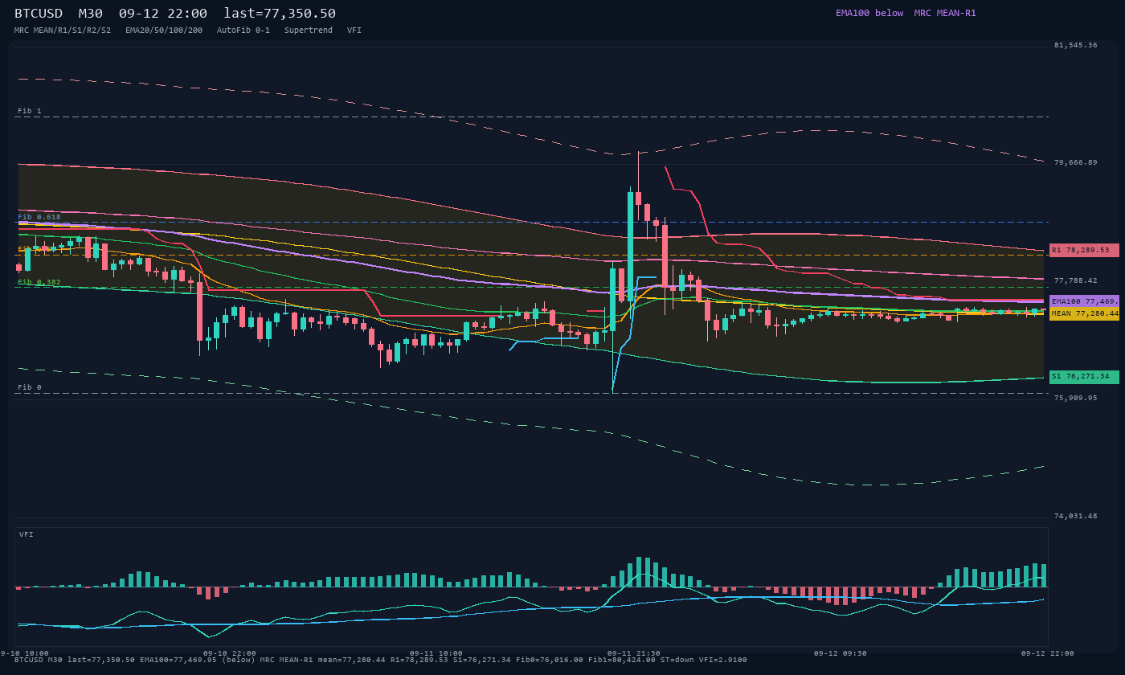Select the 'EMA20/50/100/200' legend entry
Viewport: 1125px width, 675px height.
(164, 31)
